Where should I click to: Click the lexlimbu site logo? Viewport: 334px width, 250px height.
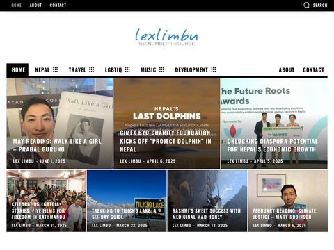coord(166,37)
